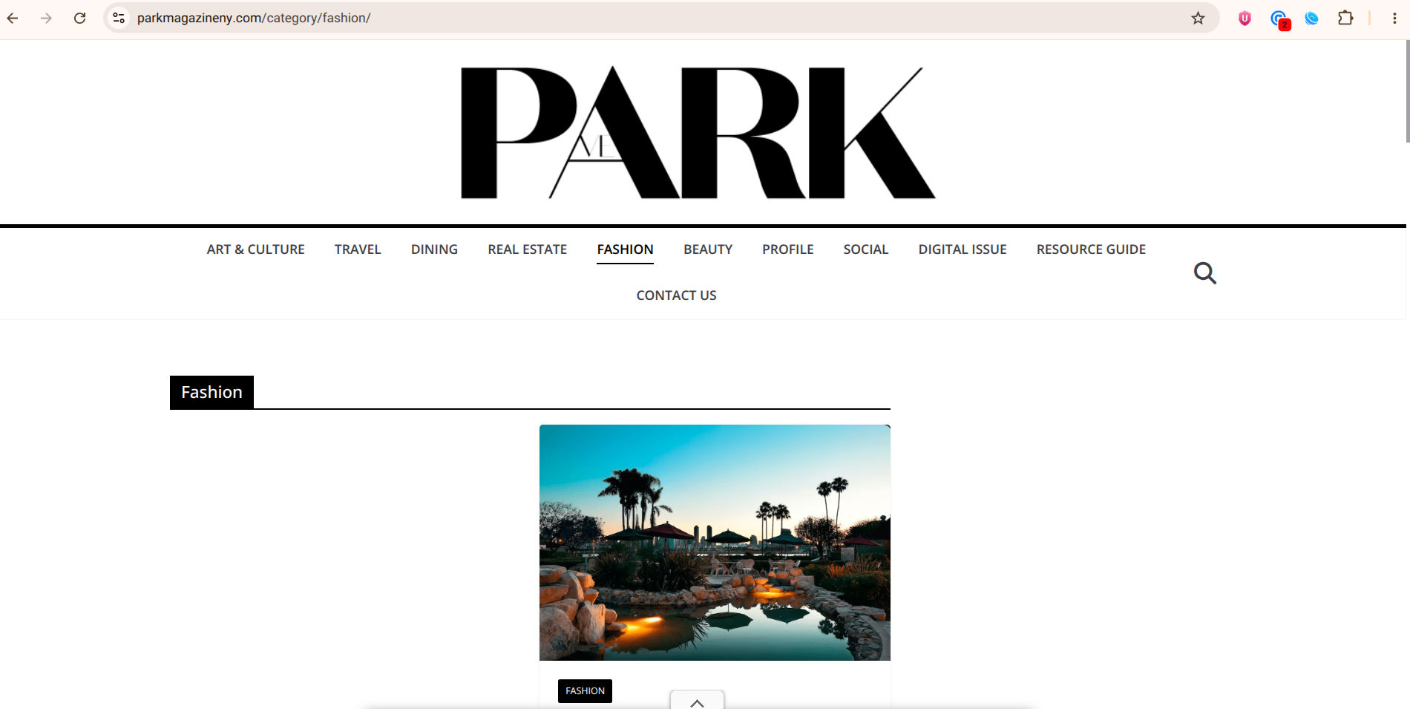1410x709 pixels.
Task: Open the Contact Us page
Action: [676, 295]
